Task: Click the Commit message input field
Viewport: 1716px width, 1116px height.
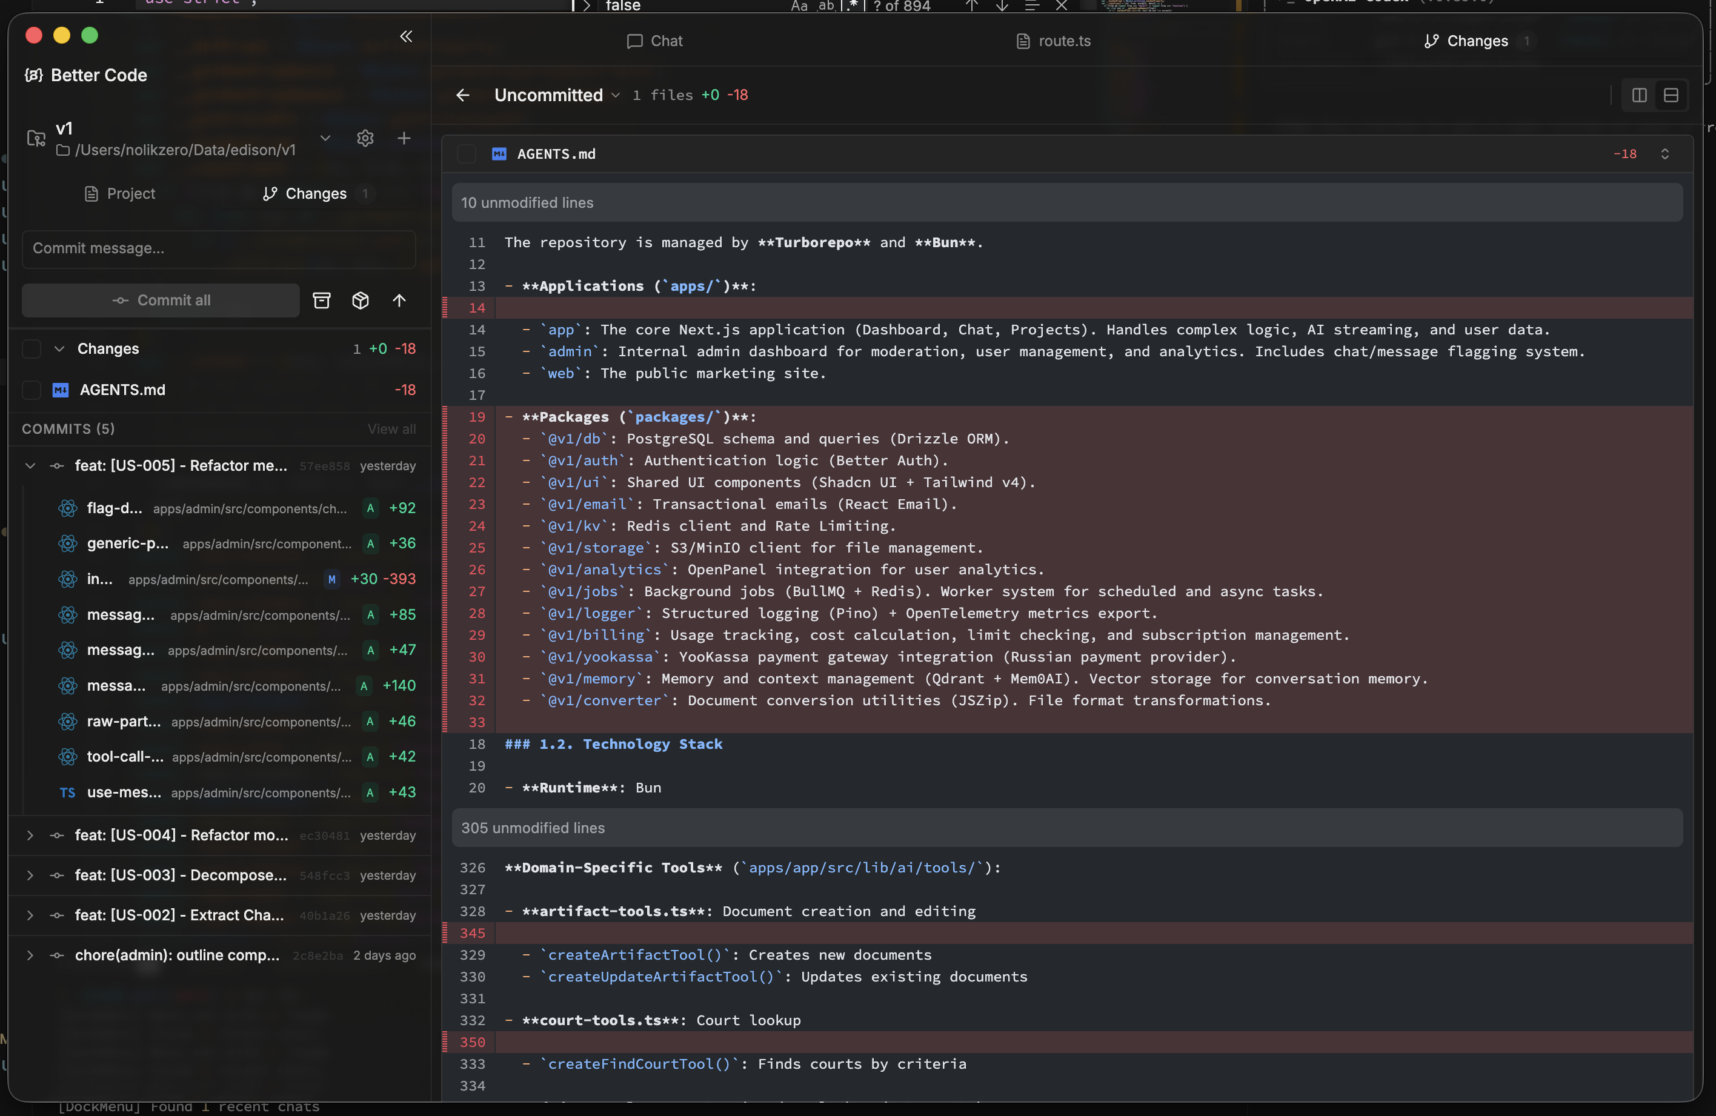Action: (x=219, y=249)
